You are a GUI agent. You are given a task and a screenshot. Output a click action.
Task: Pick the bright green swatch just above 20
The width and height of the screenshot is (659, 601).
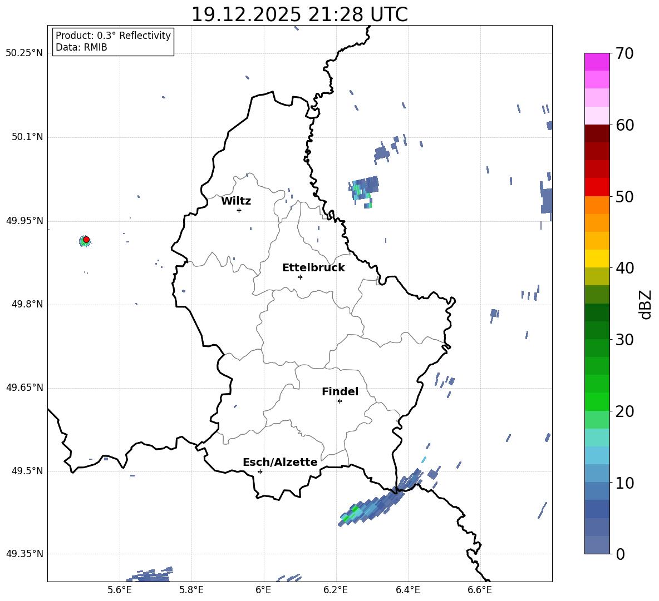coord(597,401)
